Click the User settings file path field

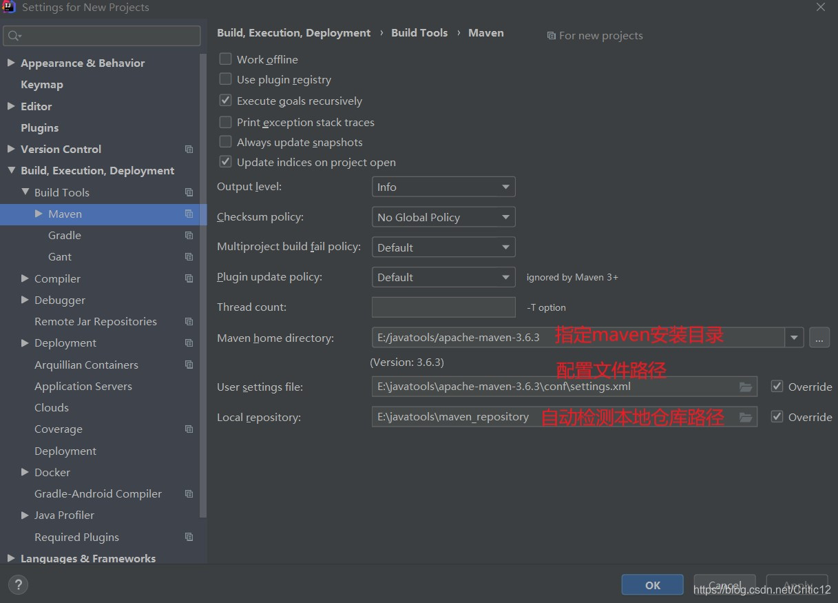(565, 387)
